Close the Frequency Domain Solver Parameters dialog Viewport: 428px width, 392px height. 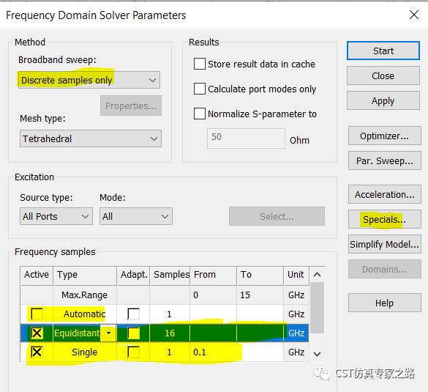(414, 15)
